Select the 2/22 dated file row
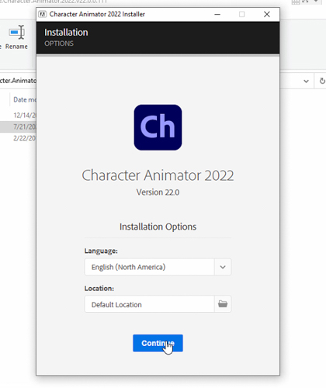The height and width of the screenshot is (388, 326). pyautogui.click(x=18, y=138)
